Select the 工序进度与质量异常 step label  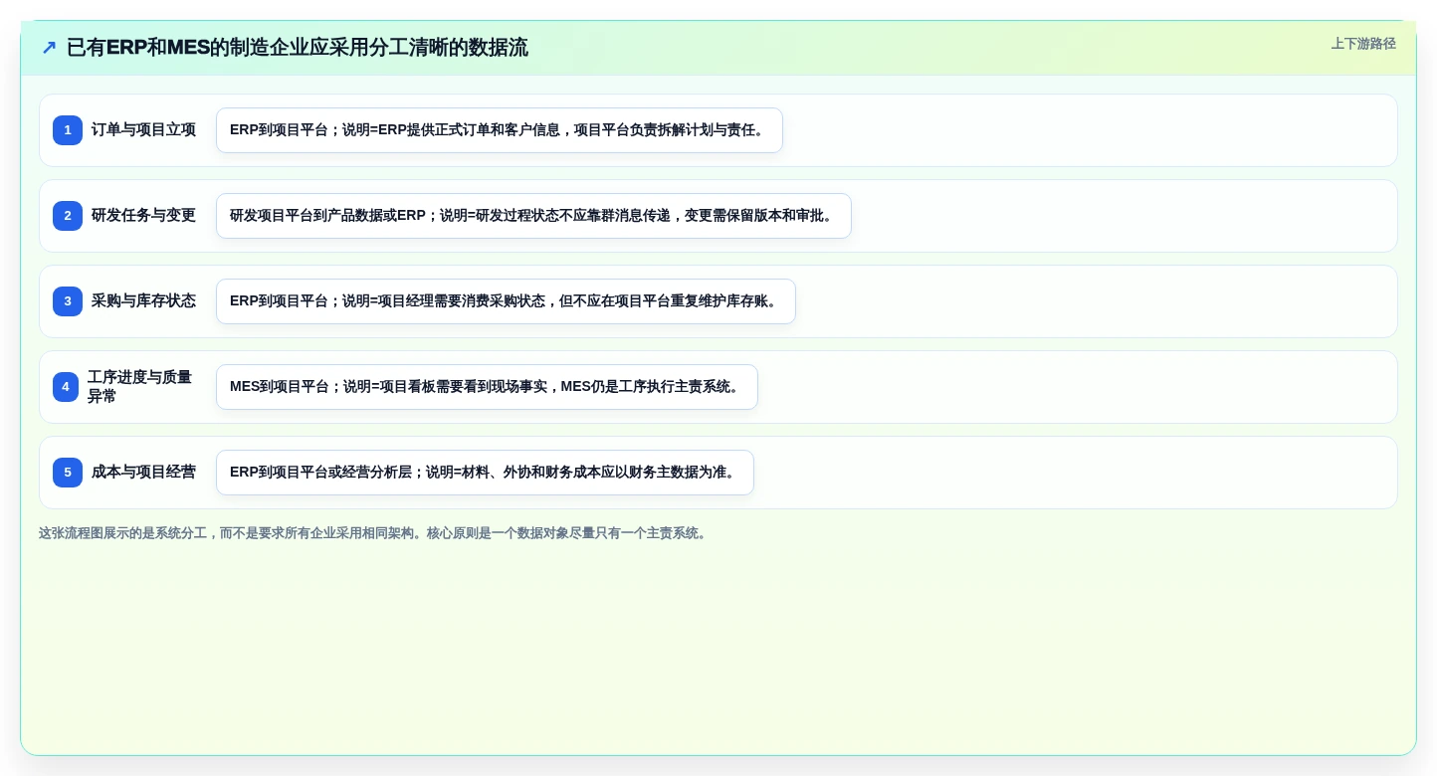pyautogui.click(x=139, y=387)
